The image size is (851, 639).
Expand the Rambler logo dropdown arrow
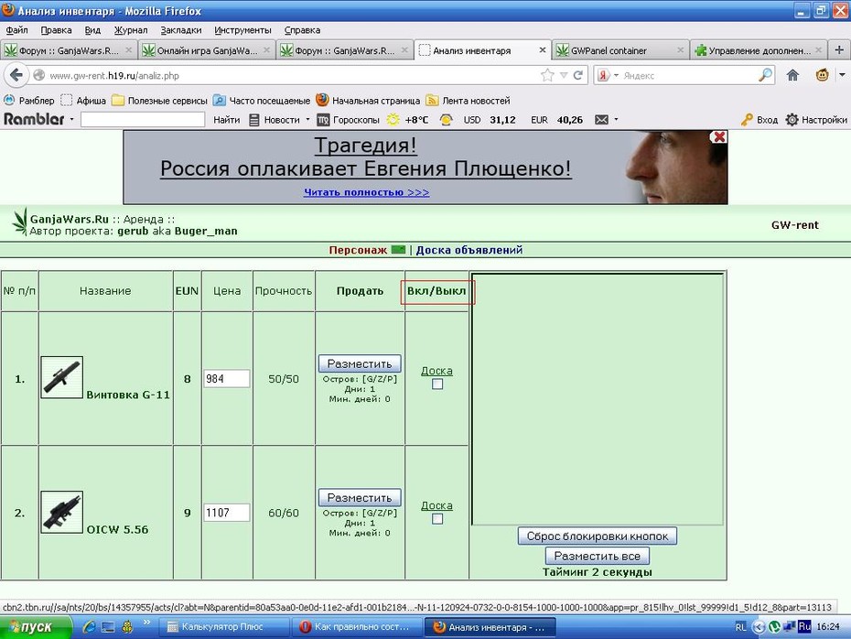pos(71,119)
